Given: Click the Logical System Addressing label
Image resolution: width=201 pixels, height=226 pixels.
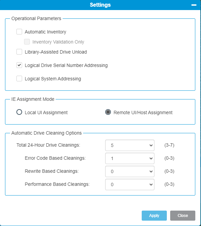Looking at the screenshot, I should pos(53,79).
